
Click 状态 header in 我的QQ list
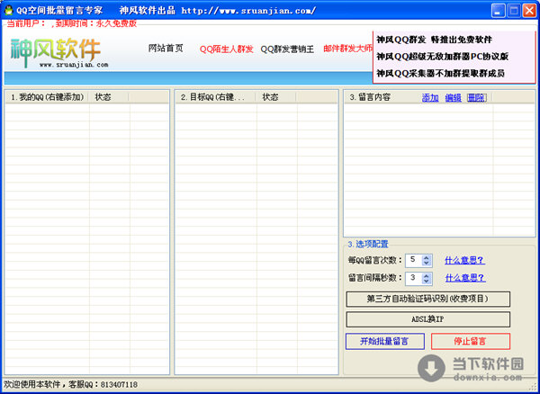coord(109,97)
